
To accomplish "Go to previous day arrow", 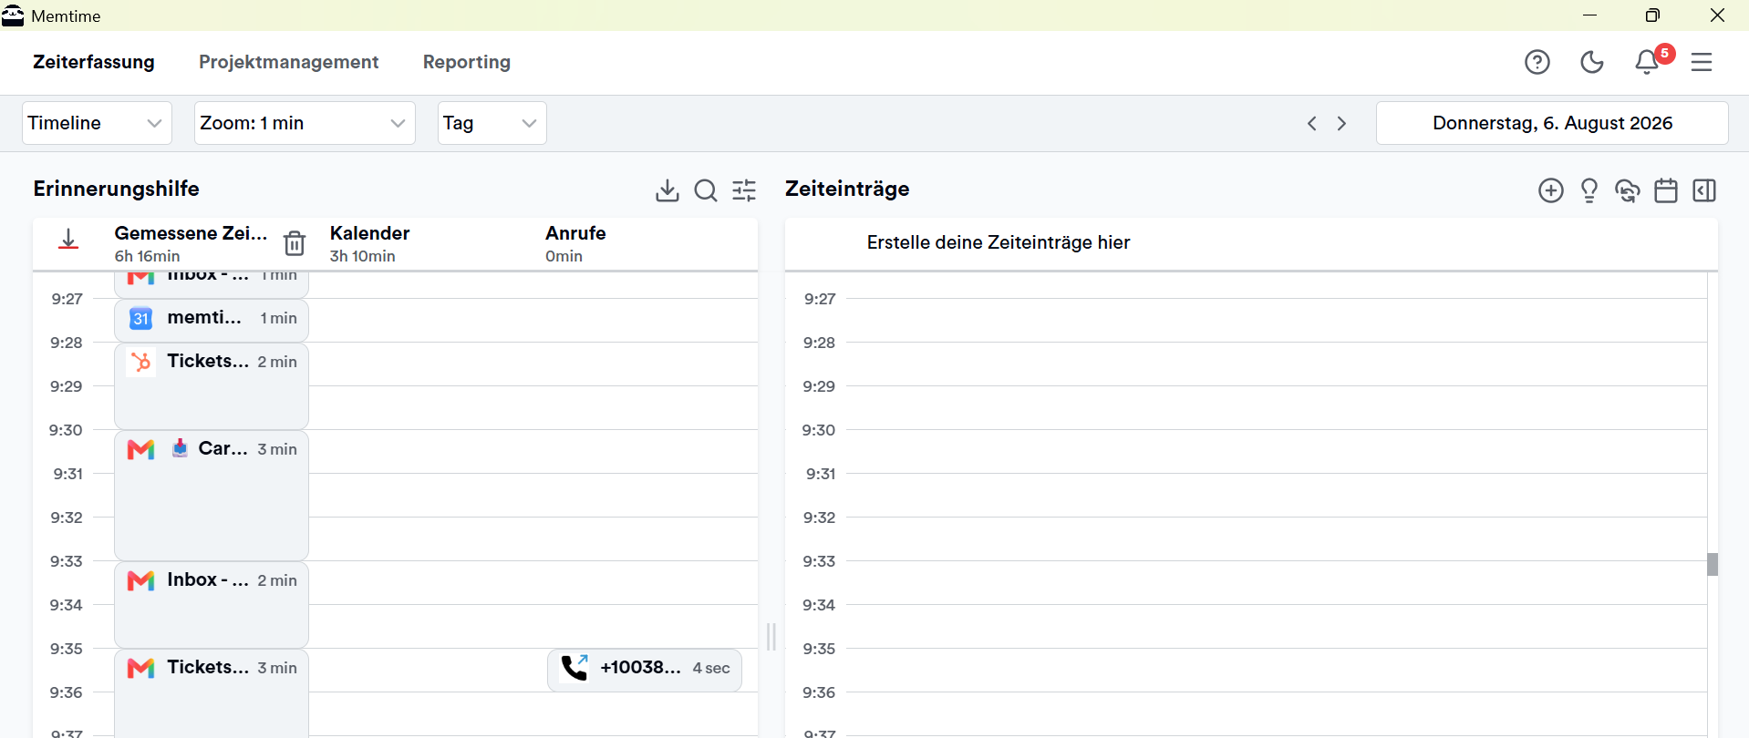I will coord(1312,123).
